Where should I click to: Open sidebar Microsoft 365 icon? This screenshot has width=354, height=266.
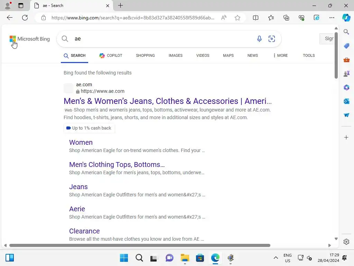(346, 87)
